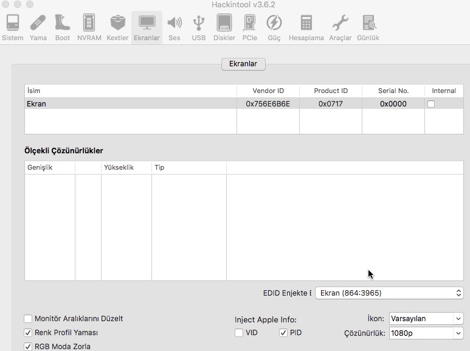
Task: Toggle the Internal checkbox for Ekran
Action: (431, 104)
